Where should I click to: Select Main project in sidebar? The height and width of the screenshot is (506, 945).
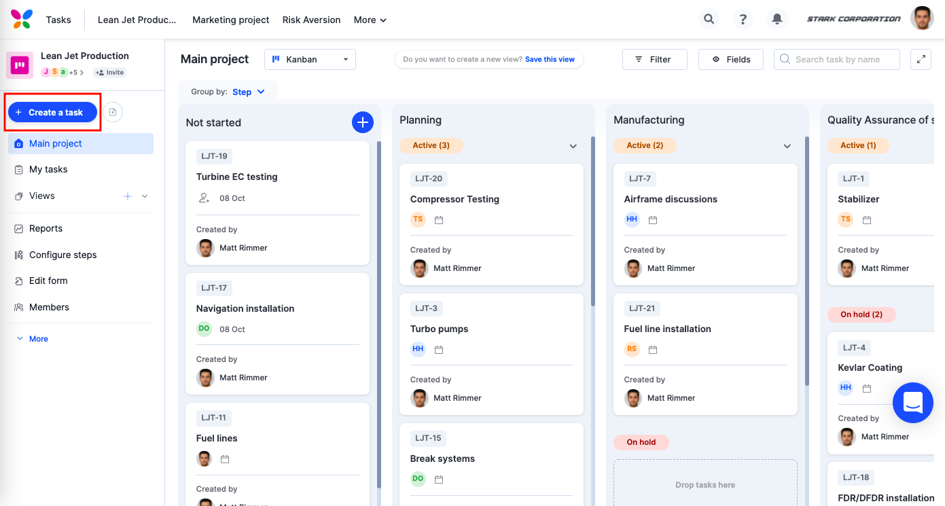(81, 143)
